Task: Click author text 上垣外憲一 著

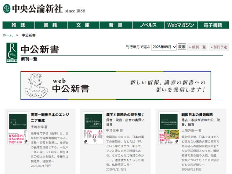Action: coord(191,130)
